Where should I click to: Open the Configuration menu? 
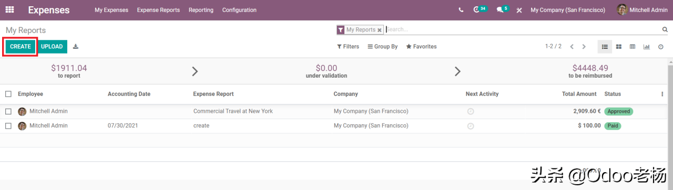[x=239, y=10]
